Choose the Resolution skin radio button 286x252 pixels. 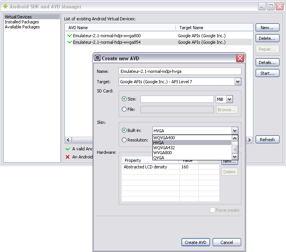[124, 140]
